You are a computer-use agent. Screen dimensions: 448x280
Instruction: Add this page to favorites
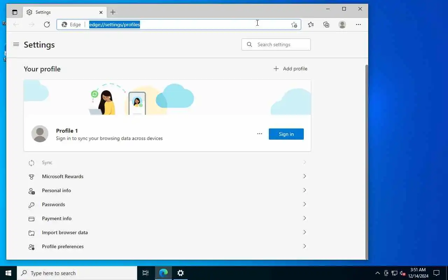(294, 24)
